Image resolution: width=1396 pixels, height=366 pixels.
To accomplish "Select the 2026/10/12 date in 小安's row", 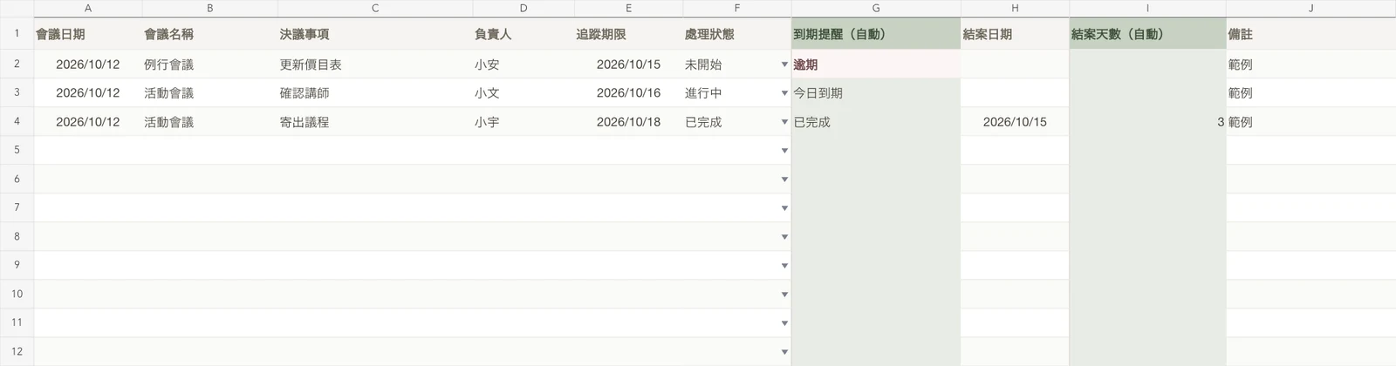I will [x=88, y=64].
